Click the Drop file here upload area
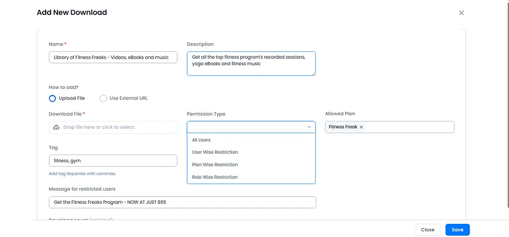Image resolution: width=509 pixels, height=237 pixels. (x=113, y=128)
